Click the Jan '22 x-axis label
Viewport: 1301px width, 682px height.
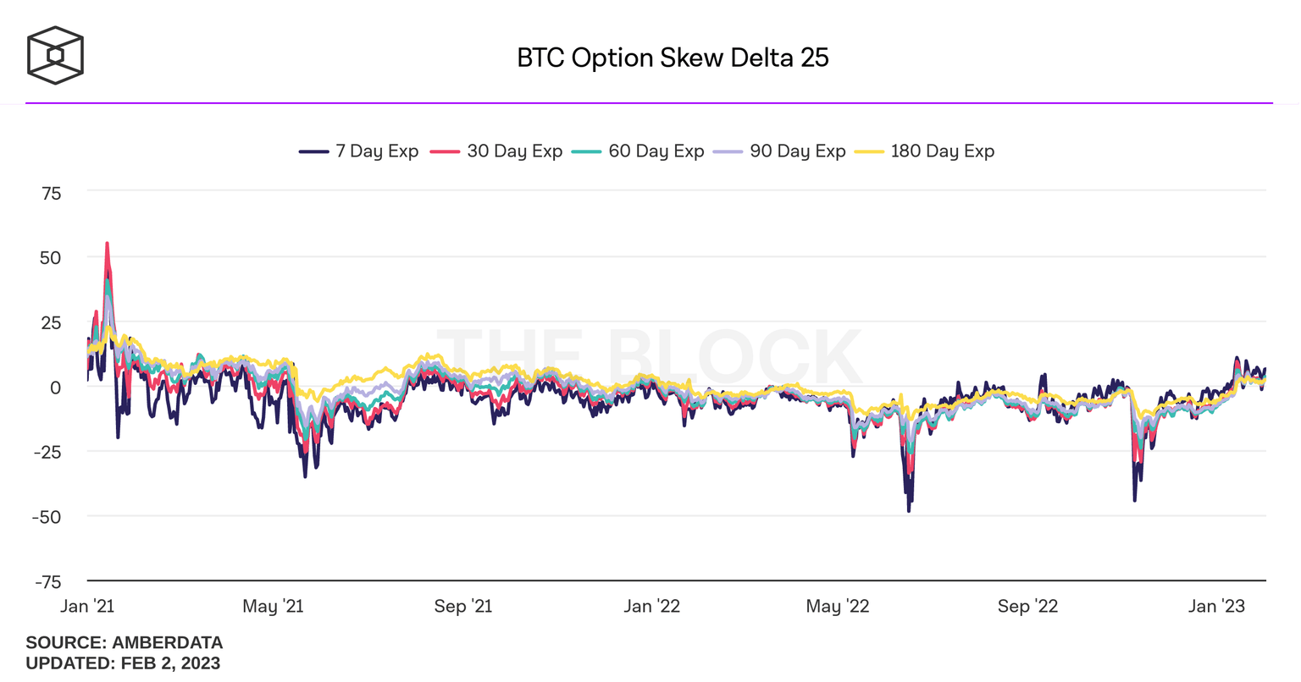click(651, 607)
